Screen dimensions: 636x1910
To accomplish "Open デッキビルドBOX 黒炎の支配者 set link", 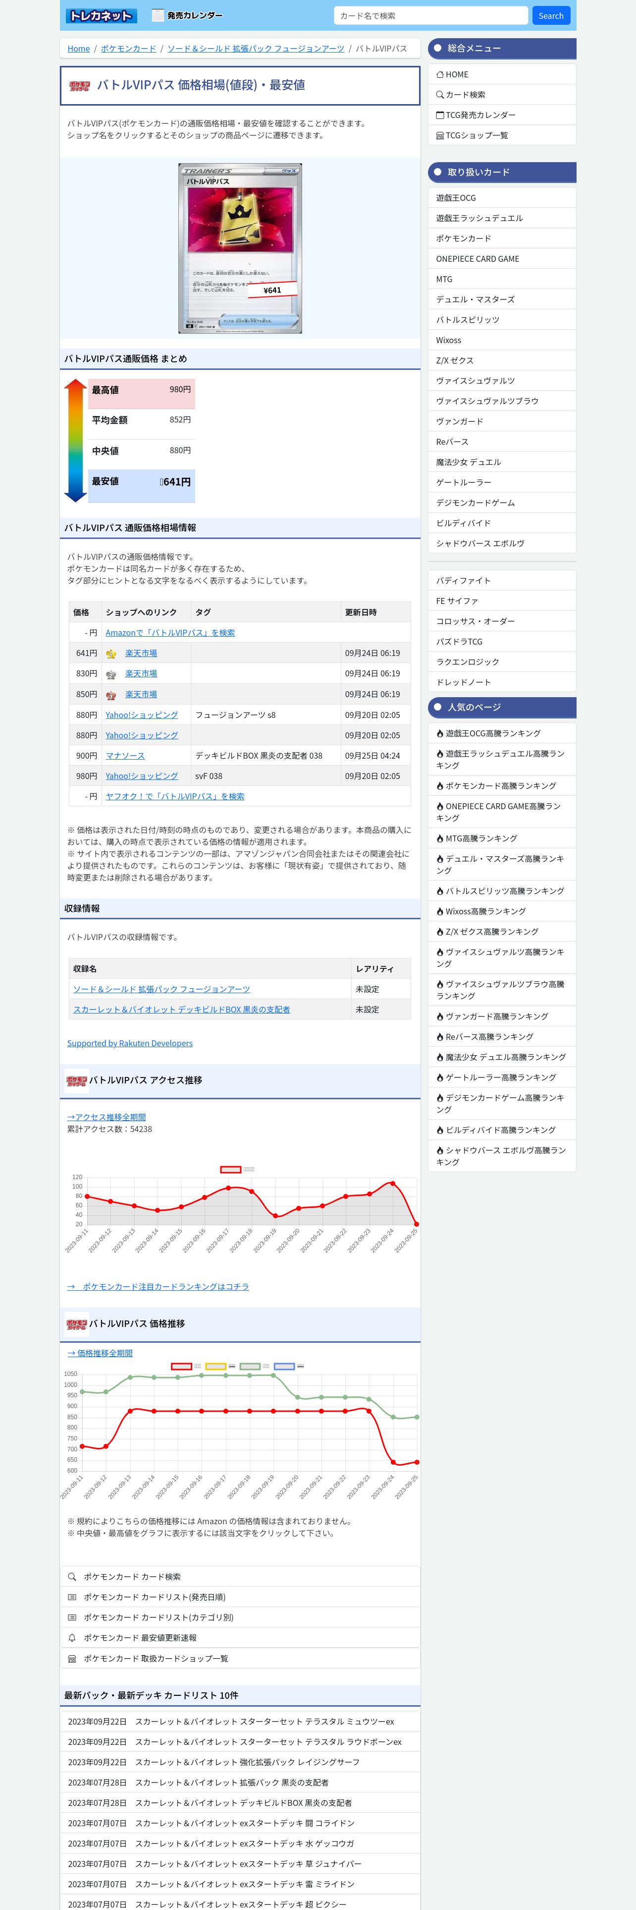I will tap(181, 1010).
